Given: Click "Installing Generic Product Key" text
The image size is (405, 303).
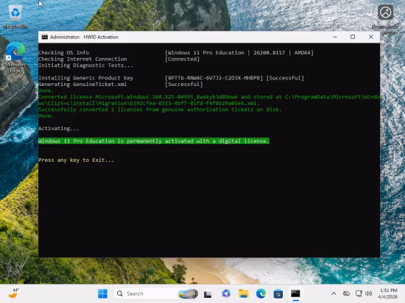Looking at the screenshot, I should pyautogui.click(x=85, y=78).
